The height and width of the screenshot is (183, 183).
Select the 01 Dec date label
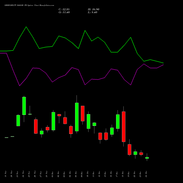(x=52, y=174)
